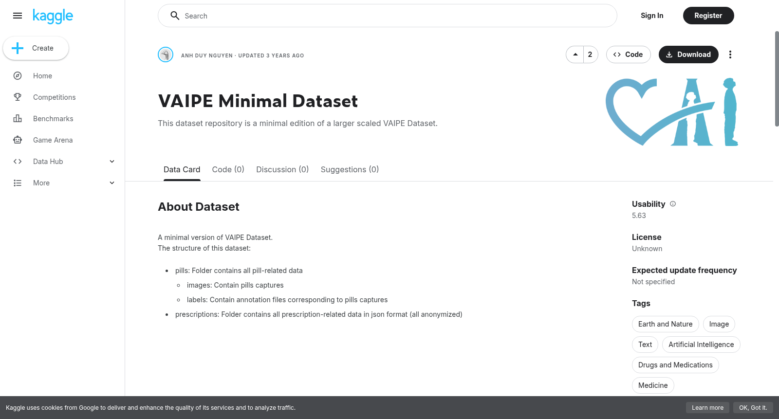
Task: Upvote the dataset with the arrow
Action: 575,55
